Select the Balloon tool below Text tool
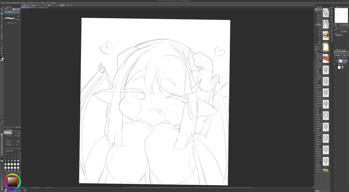Viewport: 349px width, 192px height. [x=2, y=46]
